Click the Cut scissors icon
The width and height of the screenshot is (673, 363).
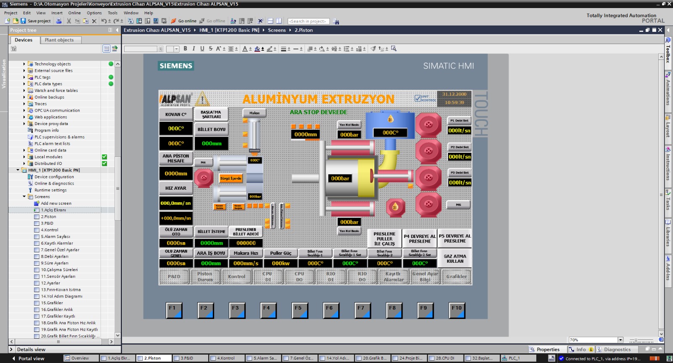[69, 21]
